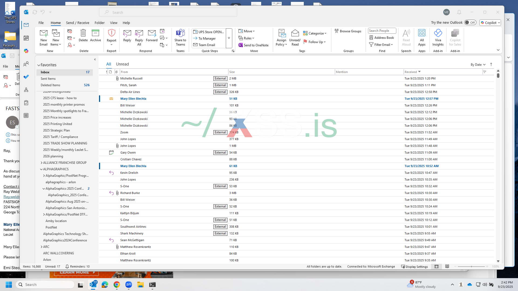The height and width of the screenshot is (291, 518).
Task: Open the Address Book
Action: click(x=381, y=38)
